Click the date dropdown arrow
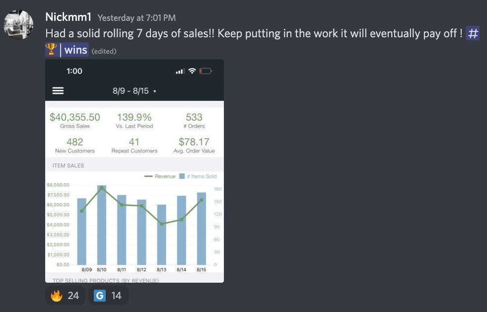Screen dimensions: 487x312 155,91
